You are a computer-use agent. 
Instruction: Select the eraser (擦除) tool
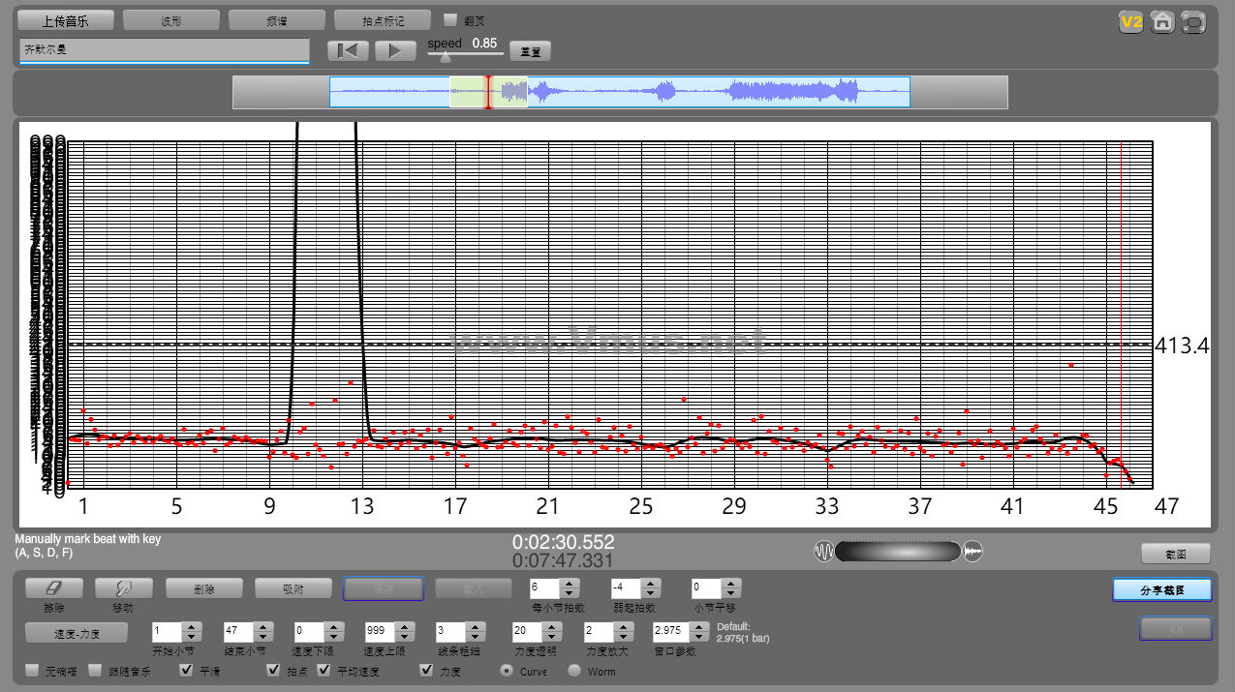click(53, 587)
